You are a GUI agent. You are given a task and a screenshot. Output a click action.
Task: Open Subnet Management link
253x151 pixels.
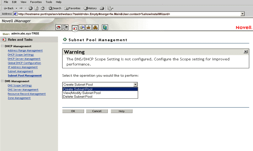click(x=20, y=71)
